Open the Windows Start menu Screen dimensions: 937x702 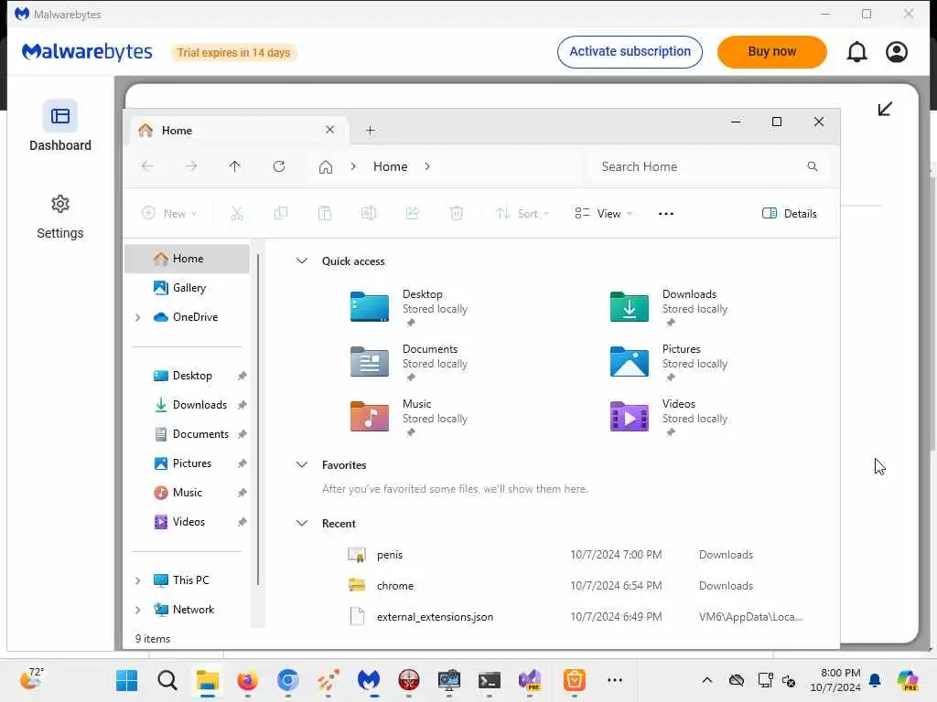tap(126, 680)
